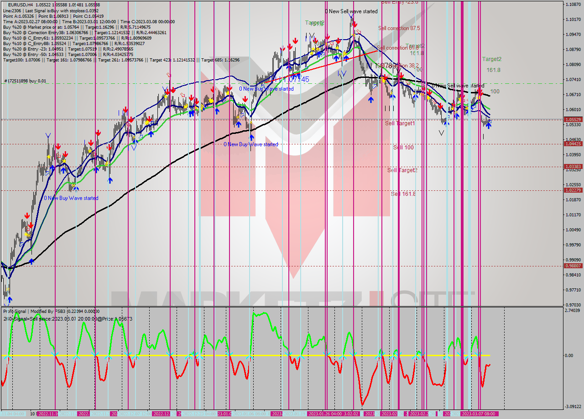Click the 'Sell 161.8' level label
584x419 pixels.
pyautogui.click(x=403, y=194)
